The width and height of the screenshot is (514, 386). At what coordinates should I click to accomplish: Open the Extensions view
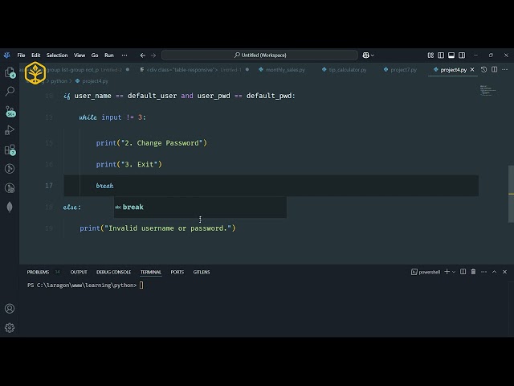tap(10, 150)
